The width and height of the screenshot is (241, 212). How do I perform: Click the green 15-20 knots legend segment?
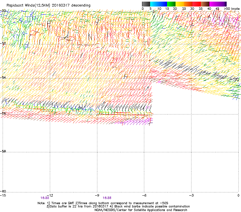171,4
